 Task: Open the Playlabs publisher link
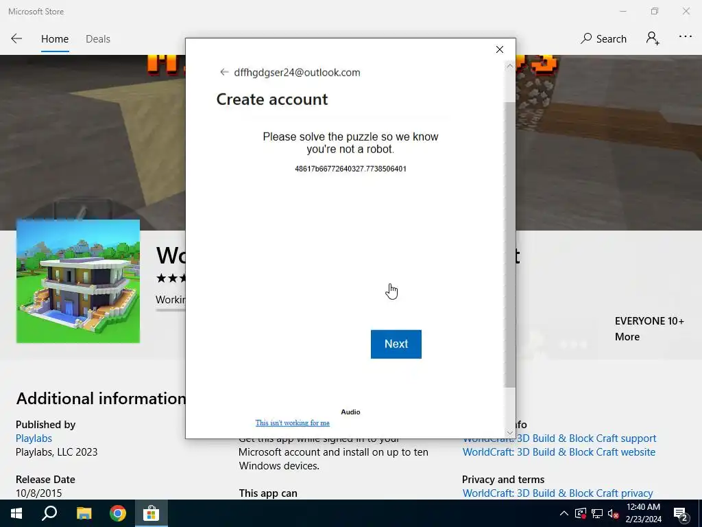pyautogui.click(x=34, y=438)
